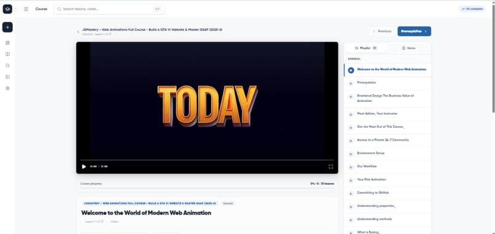
Task: Open the Understanding methods lesson
Action: coord(388,219)
